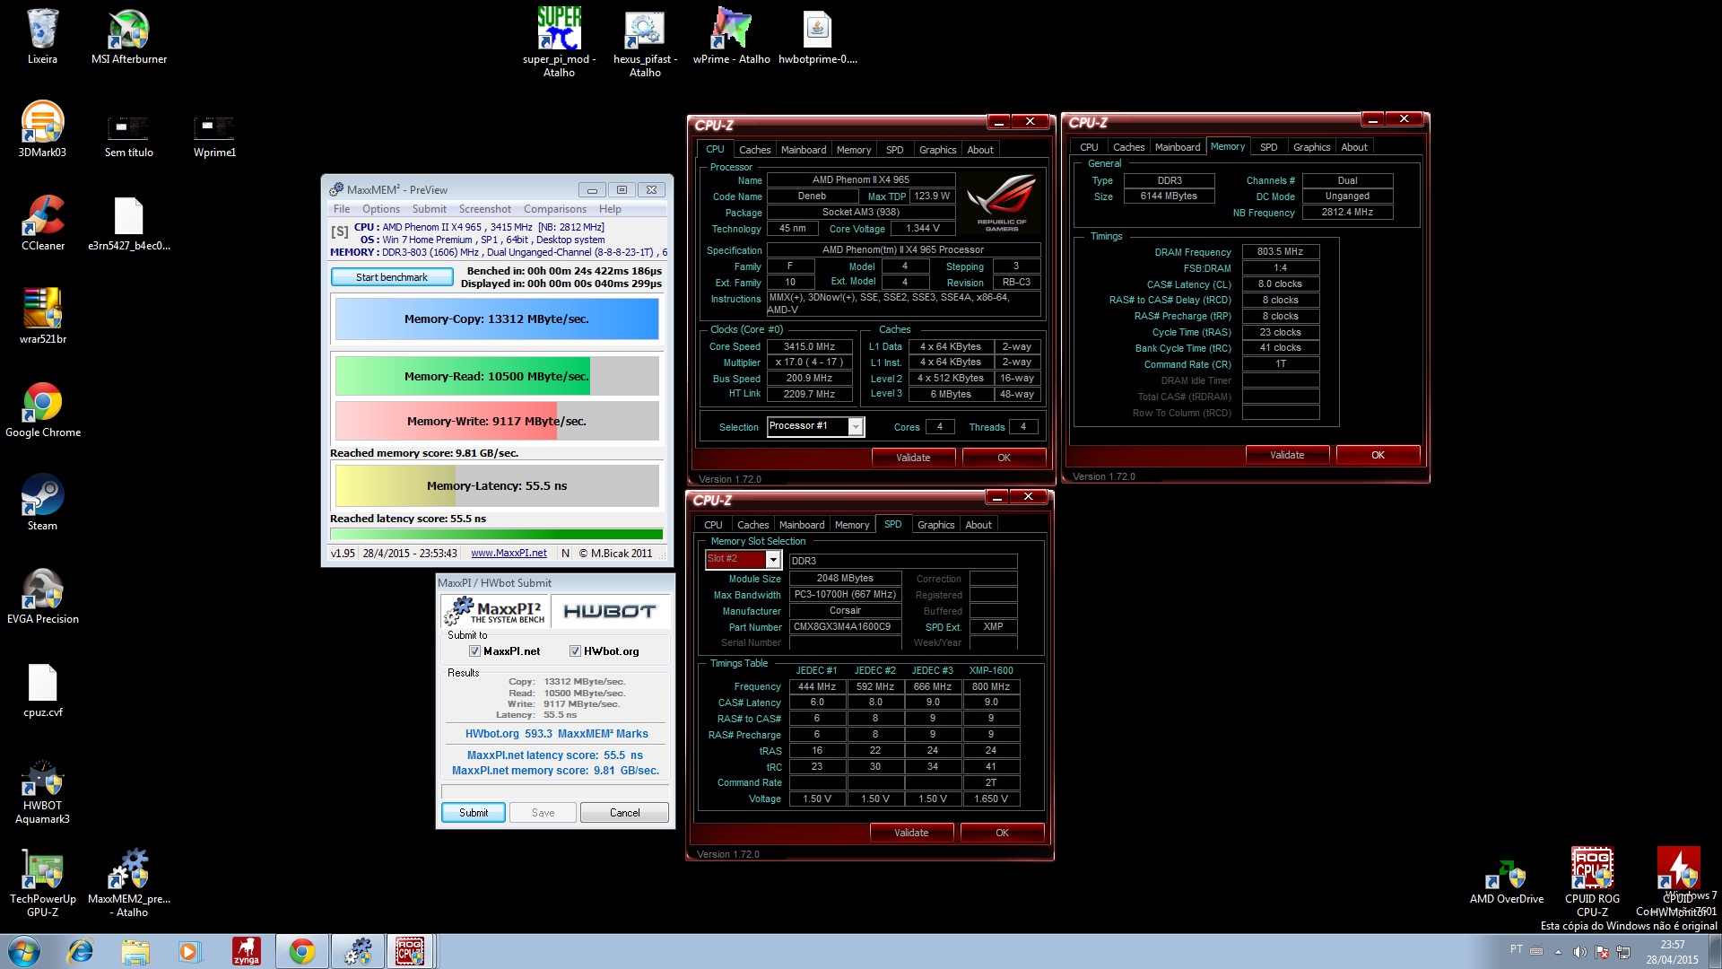1722x969 pixels.
Task: Show hidden tray icons arrow
Action: click(1558, 952)
